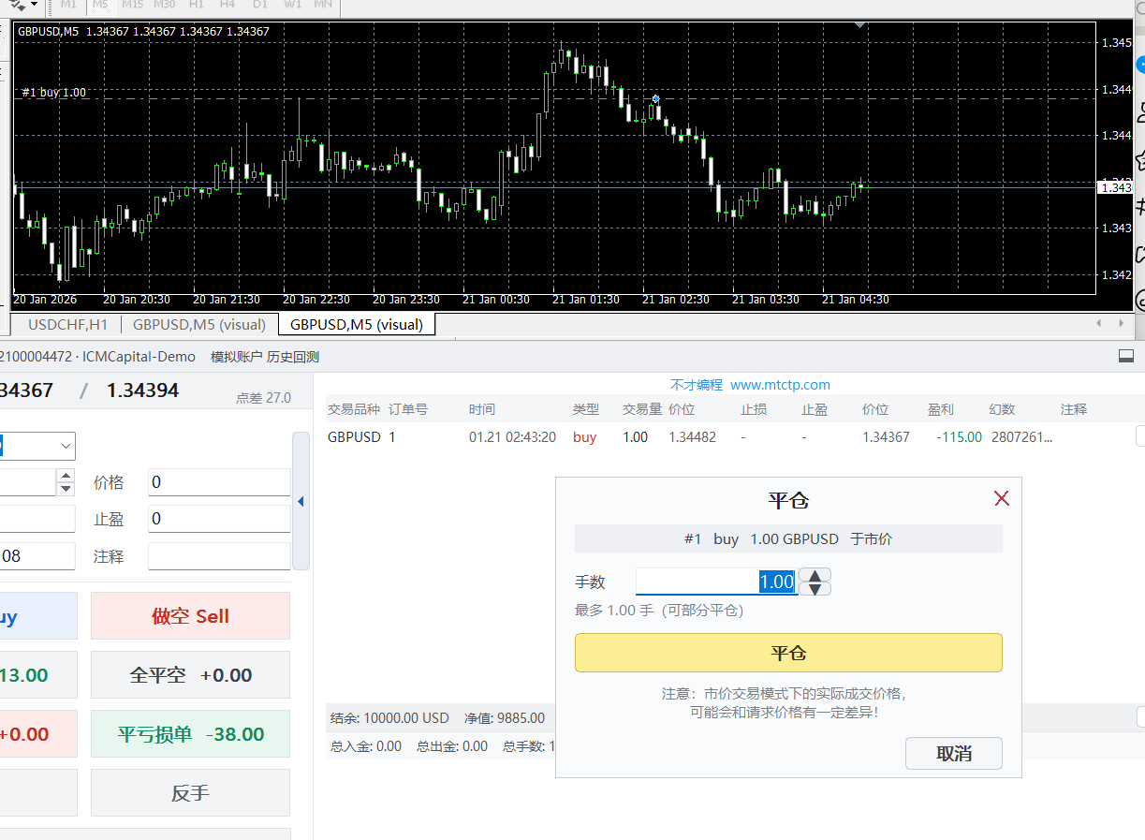This screenshot has width=1145, height=840.
Task: Select the MN timeframe button
Action: [x=323, y=5]
